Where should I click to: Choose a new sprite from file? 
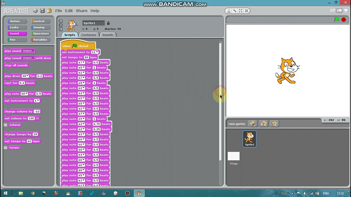click(x=263, y=124)
